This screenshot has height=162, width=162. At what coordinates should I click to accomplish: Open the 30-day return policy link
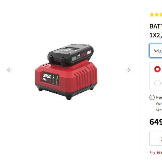click(x=159, y=153)
